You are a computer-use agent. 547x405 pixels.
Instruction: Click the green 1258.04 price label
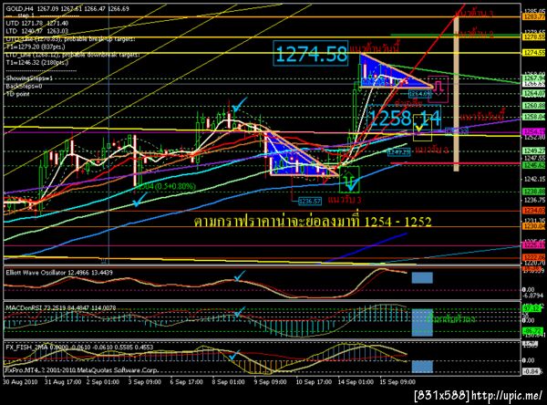533,117
